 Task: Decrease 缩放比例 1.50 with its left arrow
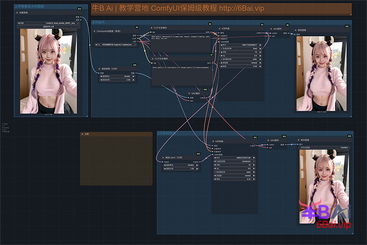(164, 169)
